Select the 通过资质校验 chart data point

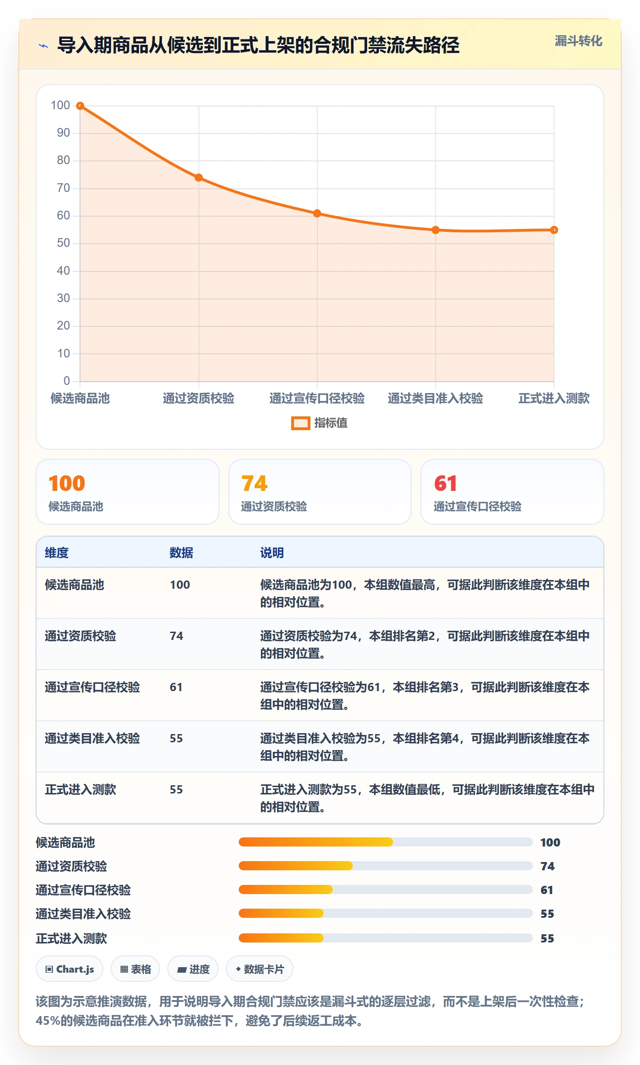pyautogui.click(x=199, y=178)
